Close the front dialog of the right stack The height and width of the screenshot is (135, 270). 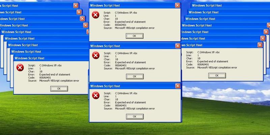pos(260,45)
